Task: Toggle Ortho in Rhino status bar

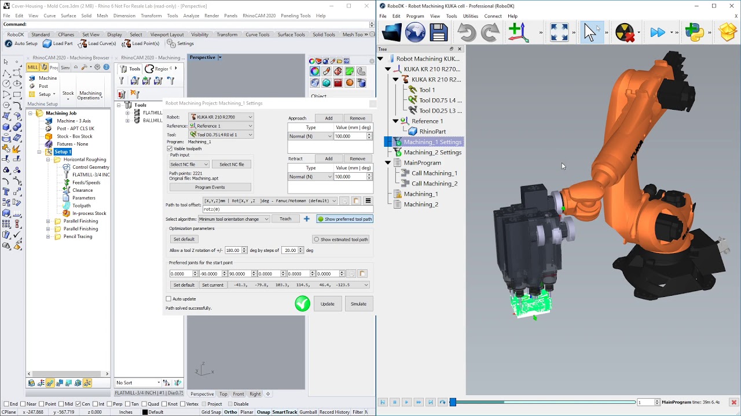Action: [230, 412]
